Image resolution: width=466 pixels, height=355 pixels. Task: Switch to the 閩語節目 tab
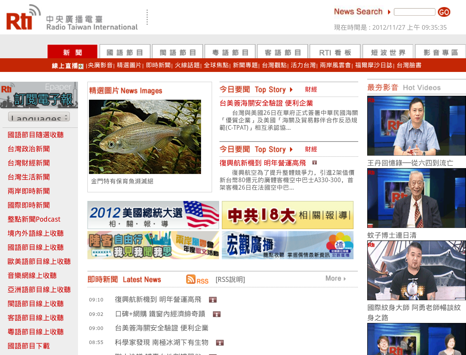tap(178, 52)
